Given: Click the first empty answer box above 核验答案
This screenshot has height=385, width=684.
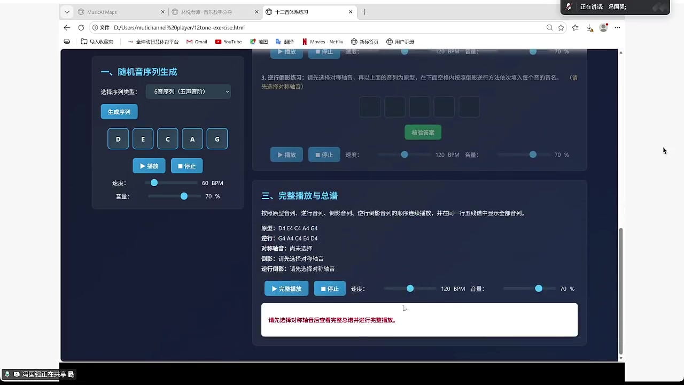Looking at the screenshot, I should (x=370, y=107).
